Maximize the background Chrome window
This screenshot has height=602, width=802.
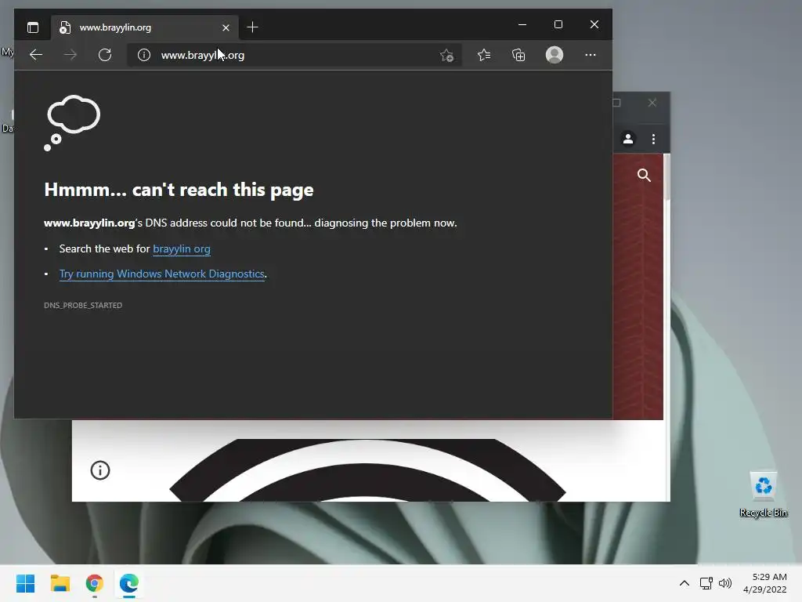click(617, 103)
